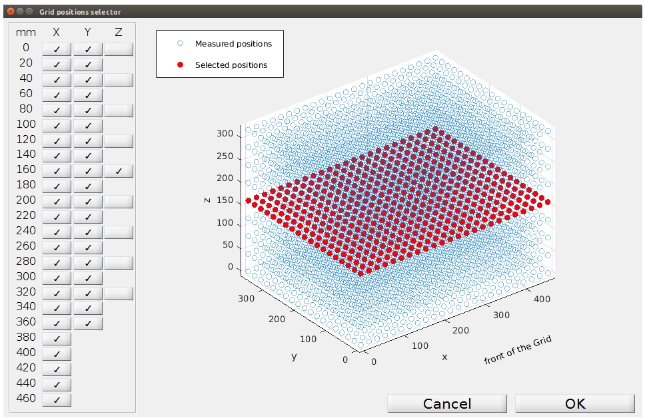
Task: Turn off X for 260 mm
Action: pos(57,248)
